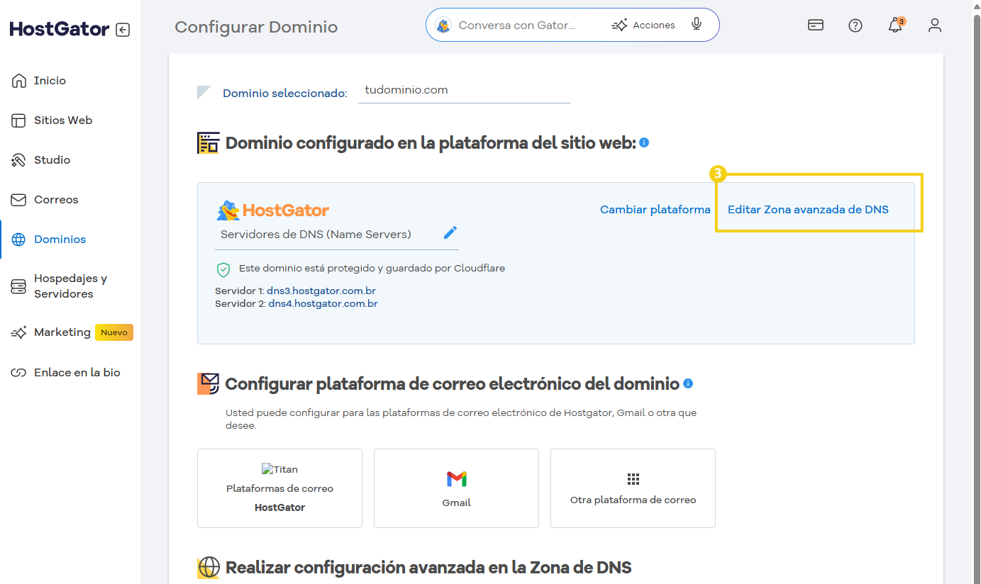Viewport: 981px width, 584px height.
Task: Click Editar Zona avanzada de DNS
Action: [x=808, y=210]
